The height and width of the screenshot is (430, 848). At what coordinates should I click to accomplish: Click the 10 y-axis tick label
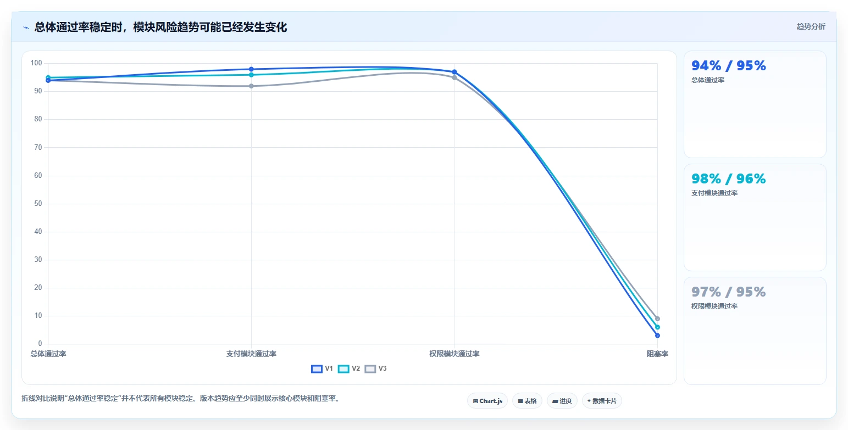tap(38, 316)
